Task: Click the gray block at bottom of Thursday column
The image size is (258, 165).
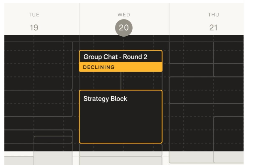Action: (x=207, y=157)
